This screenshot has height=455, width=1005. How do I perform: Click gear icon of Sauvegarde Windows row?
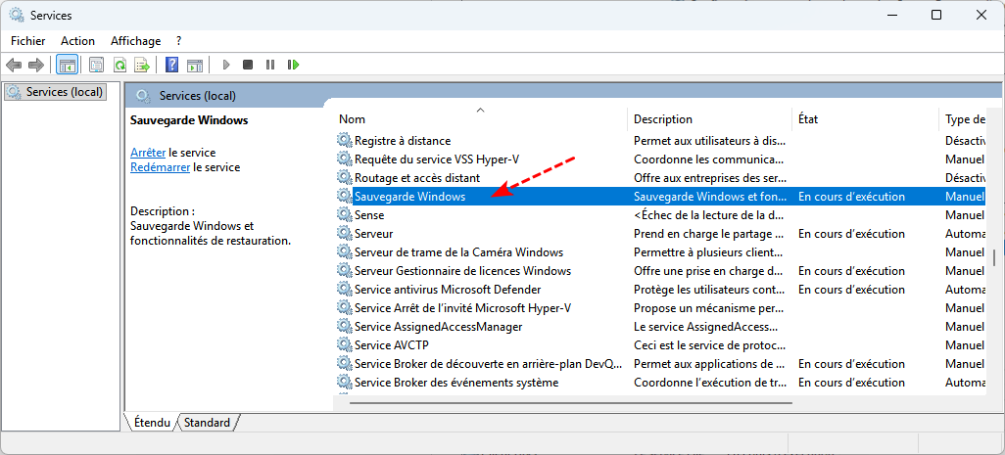pos(345,196)
